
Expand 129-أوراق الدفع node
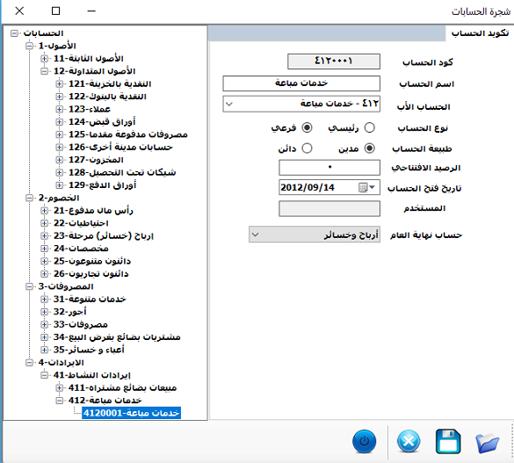tap(60, 185)
